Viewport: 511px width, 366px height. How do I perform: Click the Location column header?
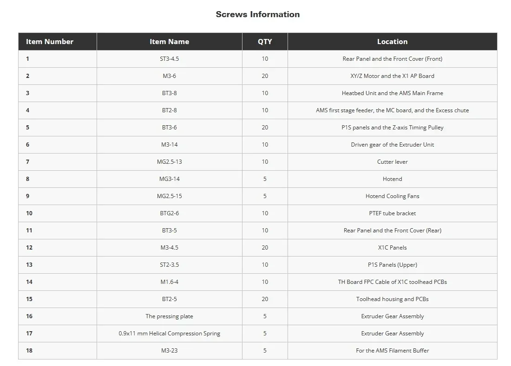[x=393, y=42]
